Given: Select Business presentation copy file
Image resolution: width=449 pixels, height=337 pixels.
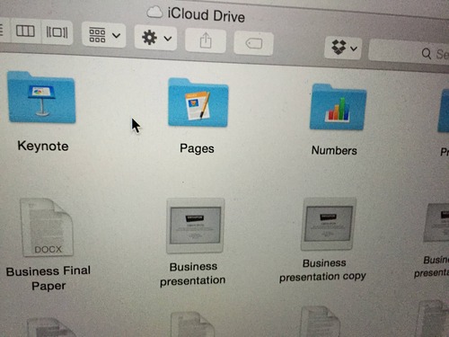Looking at the screenshot, I should pyautogui.click(x=329, y=224).
